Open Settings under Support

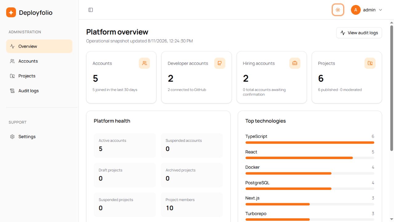pos(39,137)
